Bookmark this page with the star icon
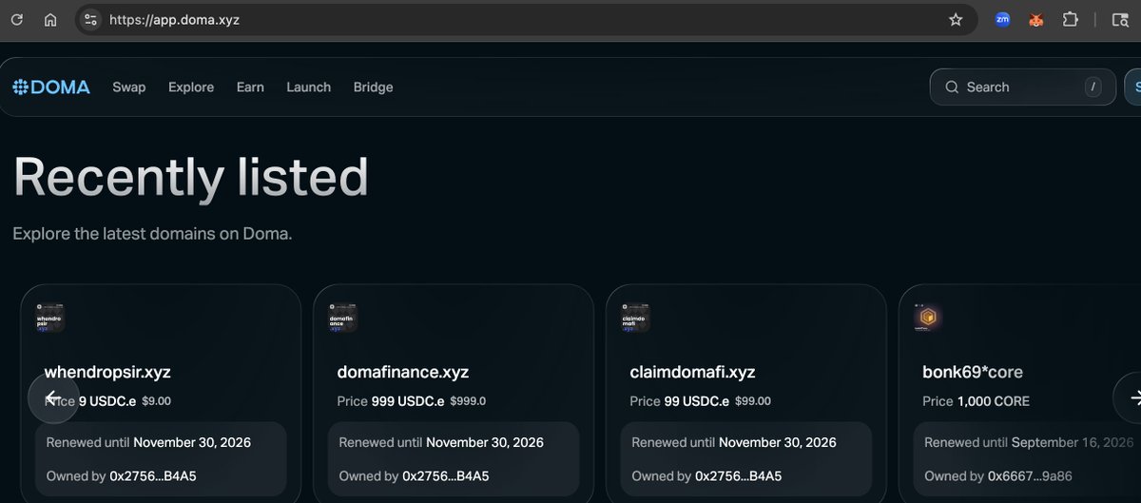Image resolution: width=1141 pixels, height=503 pixels. coord(956,19)
